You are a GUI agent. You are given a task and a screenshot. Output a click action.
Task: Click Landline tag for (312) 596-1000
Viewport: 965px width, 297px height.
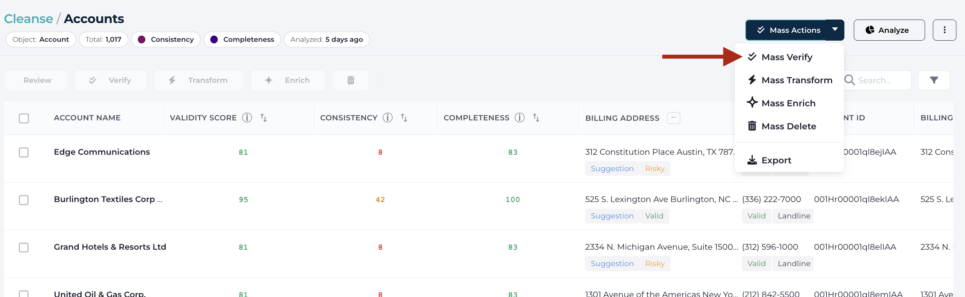[x=793, y=264]
